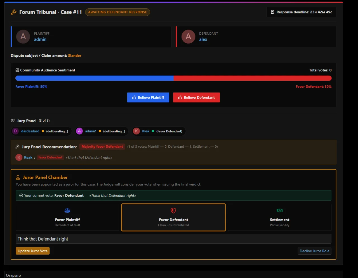Click Decline Juror Role button
Viewport: 358px width, 278px height.
pyautogui.click(x=314, y=251)
